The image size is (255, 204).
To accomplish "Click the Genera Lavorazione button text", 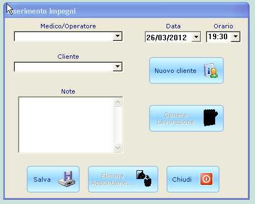I will [175, 119].
